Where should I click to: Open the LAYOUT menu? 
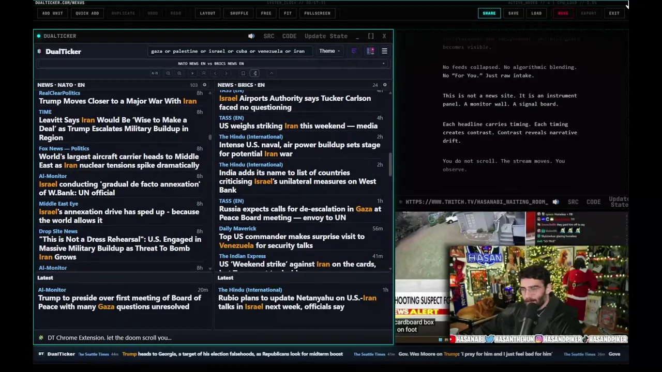(207, 13)
